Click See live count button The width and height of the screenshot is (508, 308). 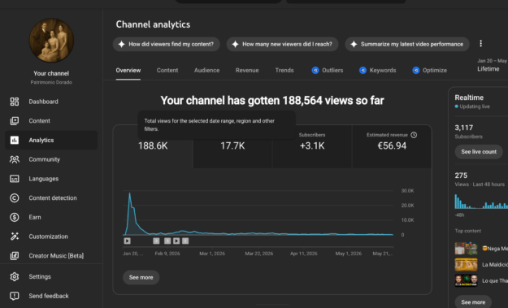tap(479, 152)
